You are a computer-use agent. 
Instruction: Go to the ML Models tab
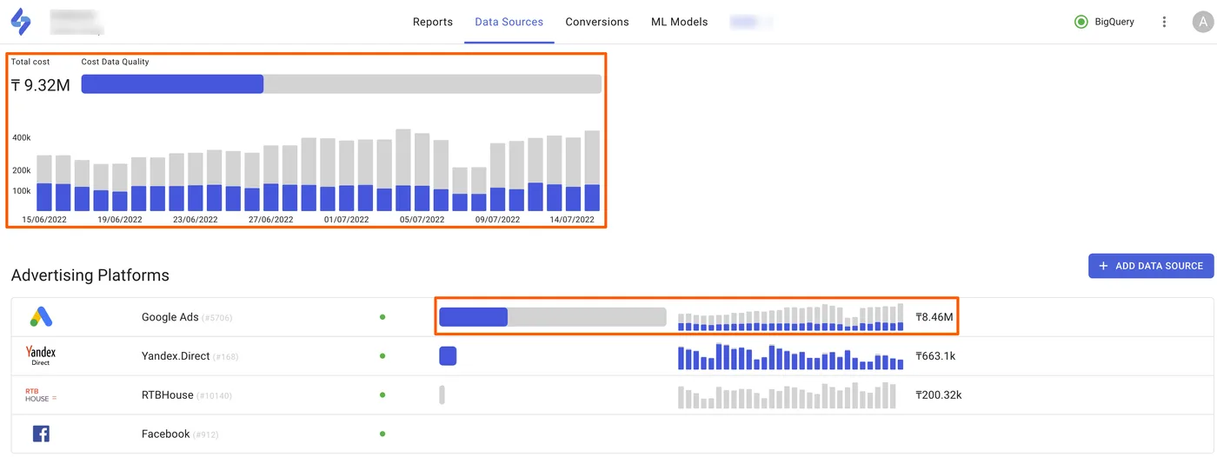(x=680, y=22)
